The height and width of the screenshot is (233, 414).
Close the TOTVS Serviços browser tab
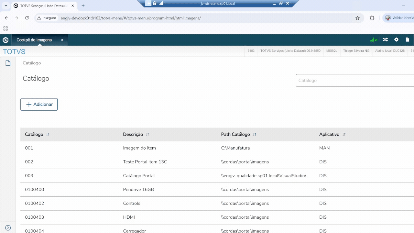72,6
